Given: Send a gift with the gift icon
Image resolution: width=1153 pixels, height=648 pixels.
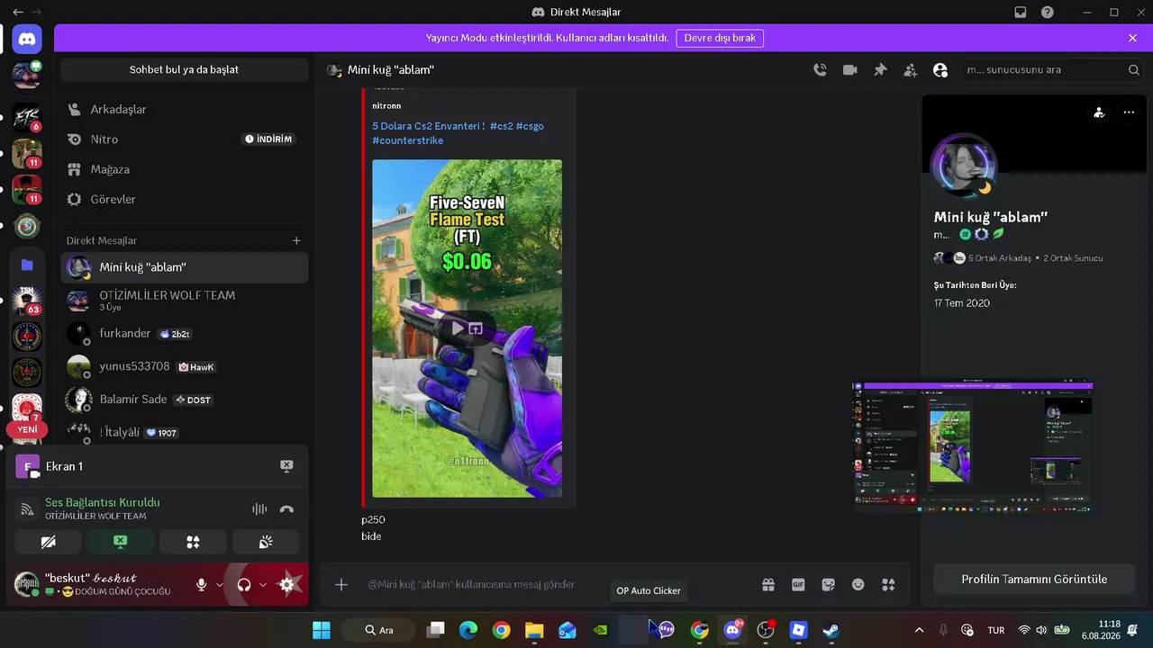Looking at the screenshot, I should pyautogui.click(x=768, y=585).
